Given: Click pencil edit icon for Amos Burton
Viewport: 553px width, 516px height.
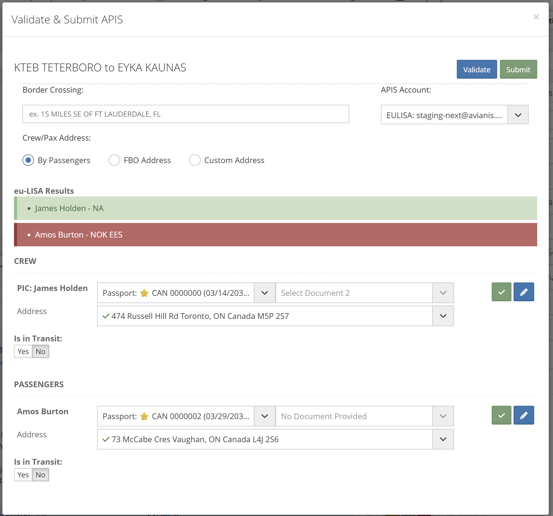Looking at the screenshot, I should pyautogui.click(x=524, y=415).
